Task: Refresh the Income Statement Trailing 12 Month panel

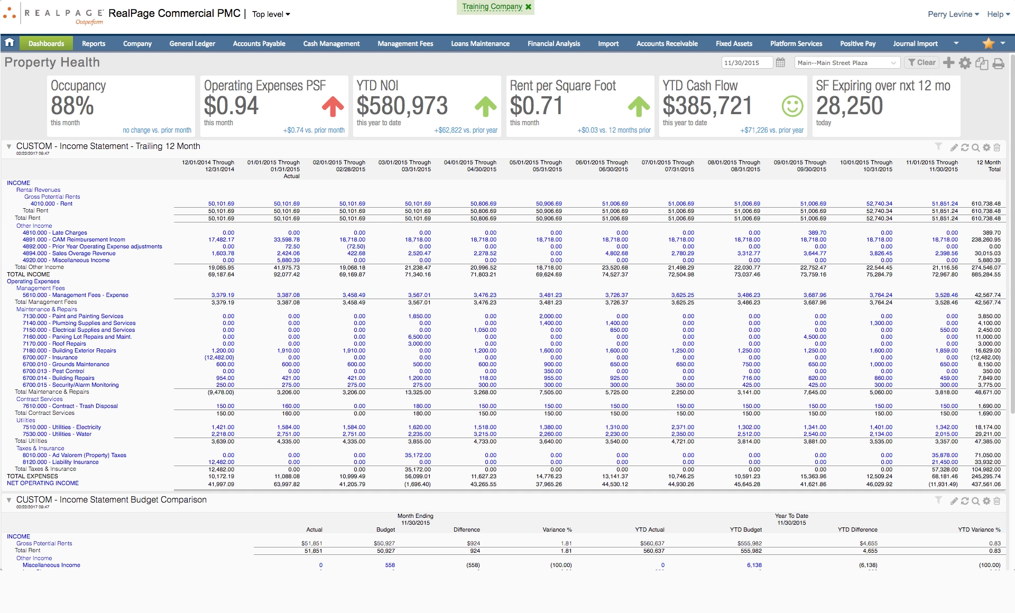Action: (965, 148)
